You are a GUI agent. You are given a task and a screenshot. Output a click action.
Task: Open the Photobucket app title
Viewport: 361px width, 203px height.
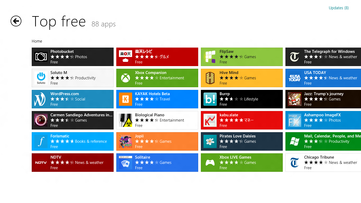pos(62,52)
